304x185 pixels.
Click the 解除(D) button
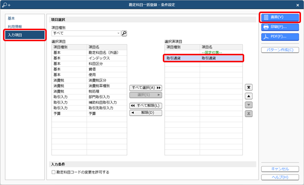pyautogui.click(x=146, y=113)
